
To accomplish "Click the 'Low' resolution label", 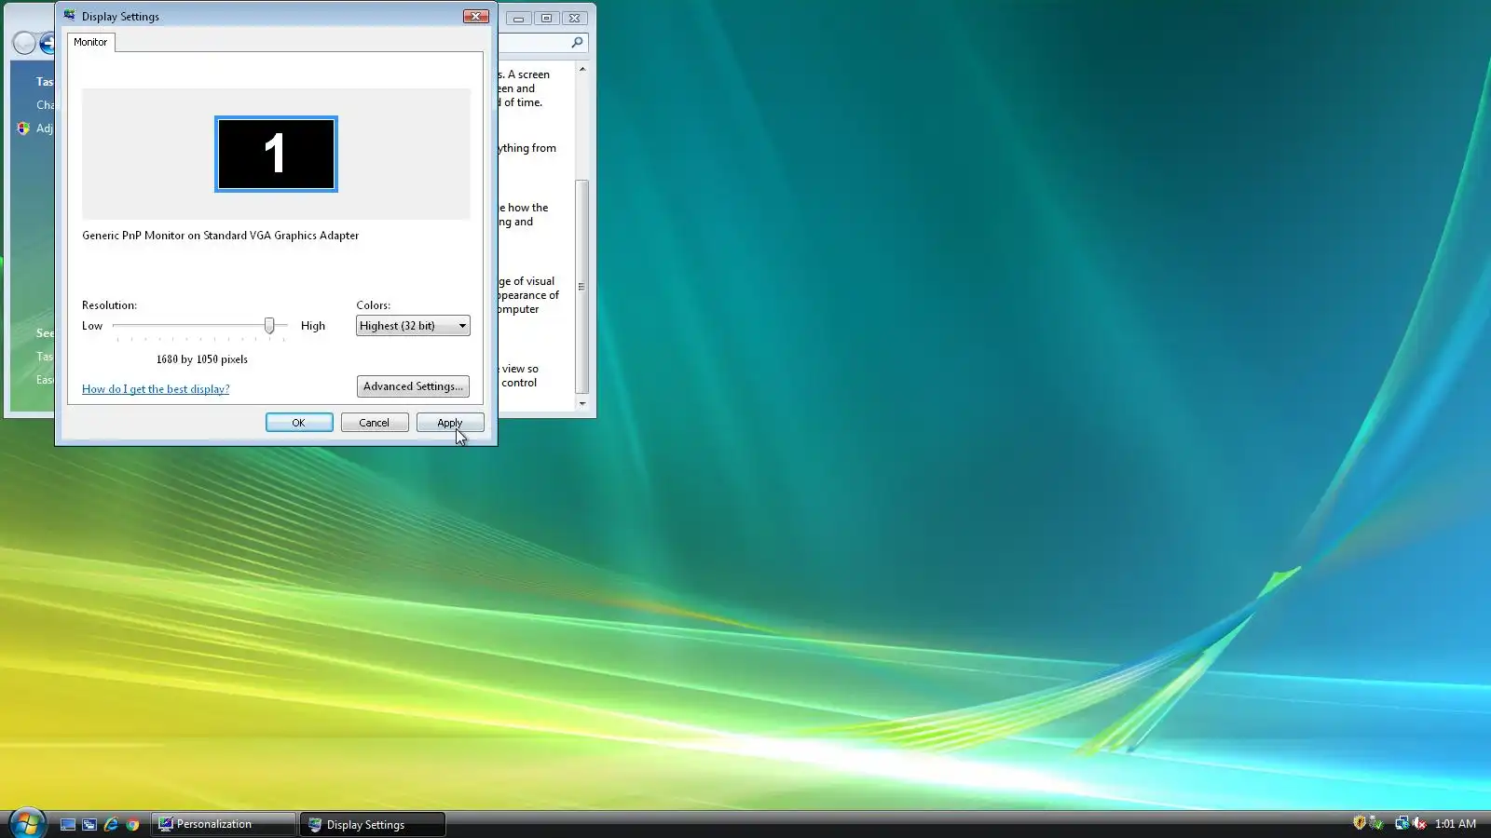I will coord(92,326).
